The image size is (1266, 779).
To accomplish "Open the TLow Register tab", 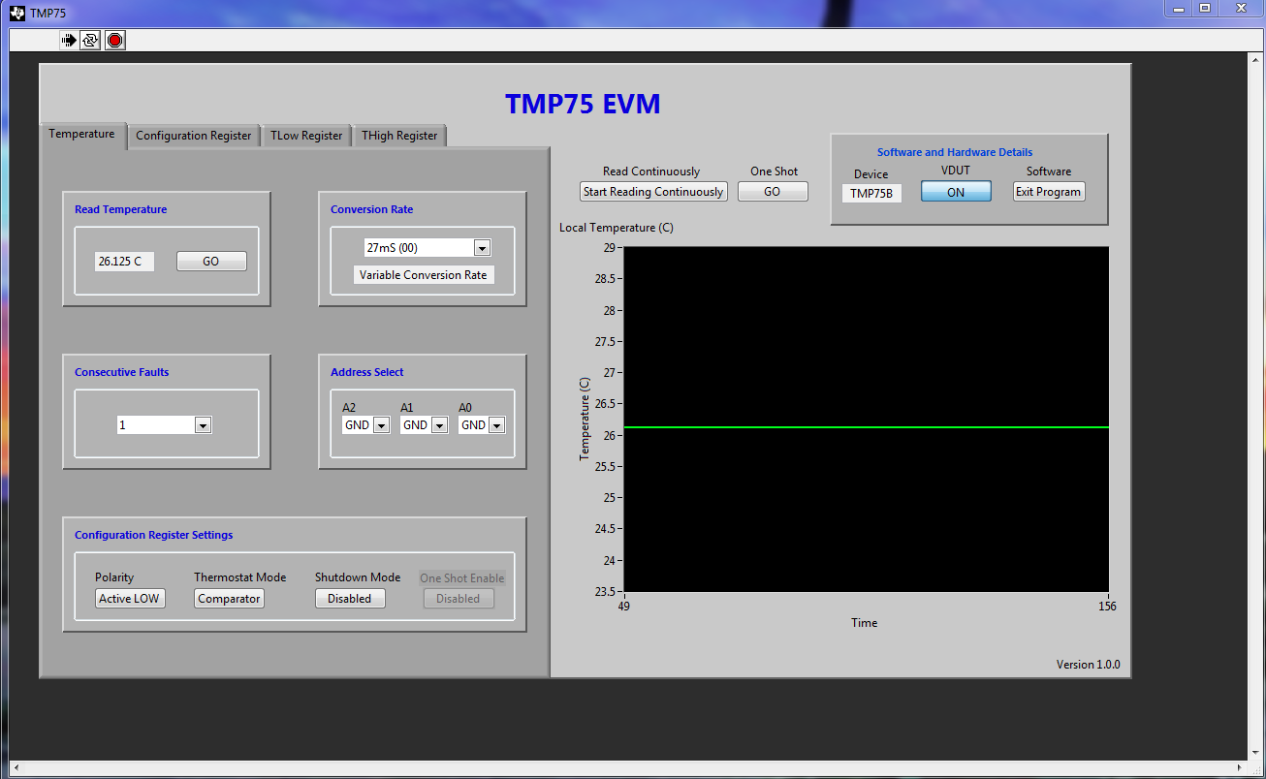I will coord(306,136).
